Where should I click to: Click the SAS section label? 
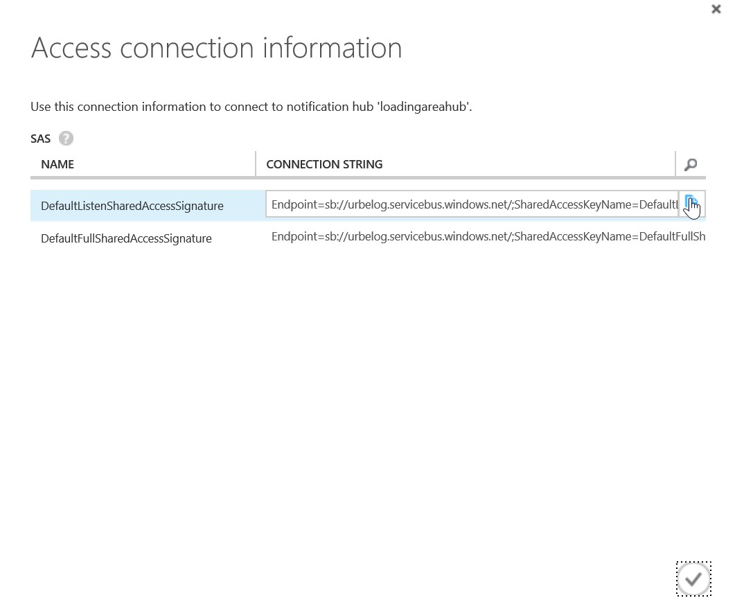(41, 139)
